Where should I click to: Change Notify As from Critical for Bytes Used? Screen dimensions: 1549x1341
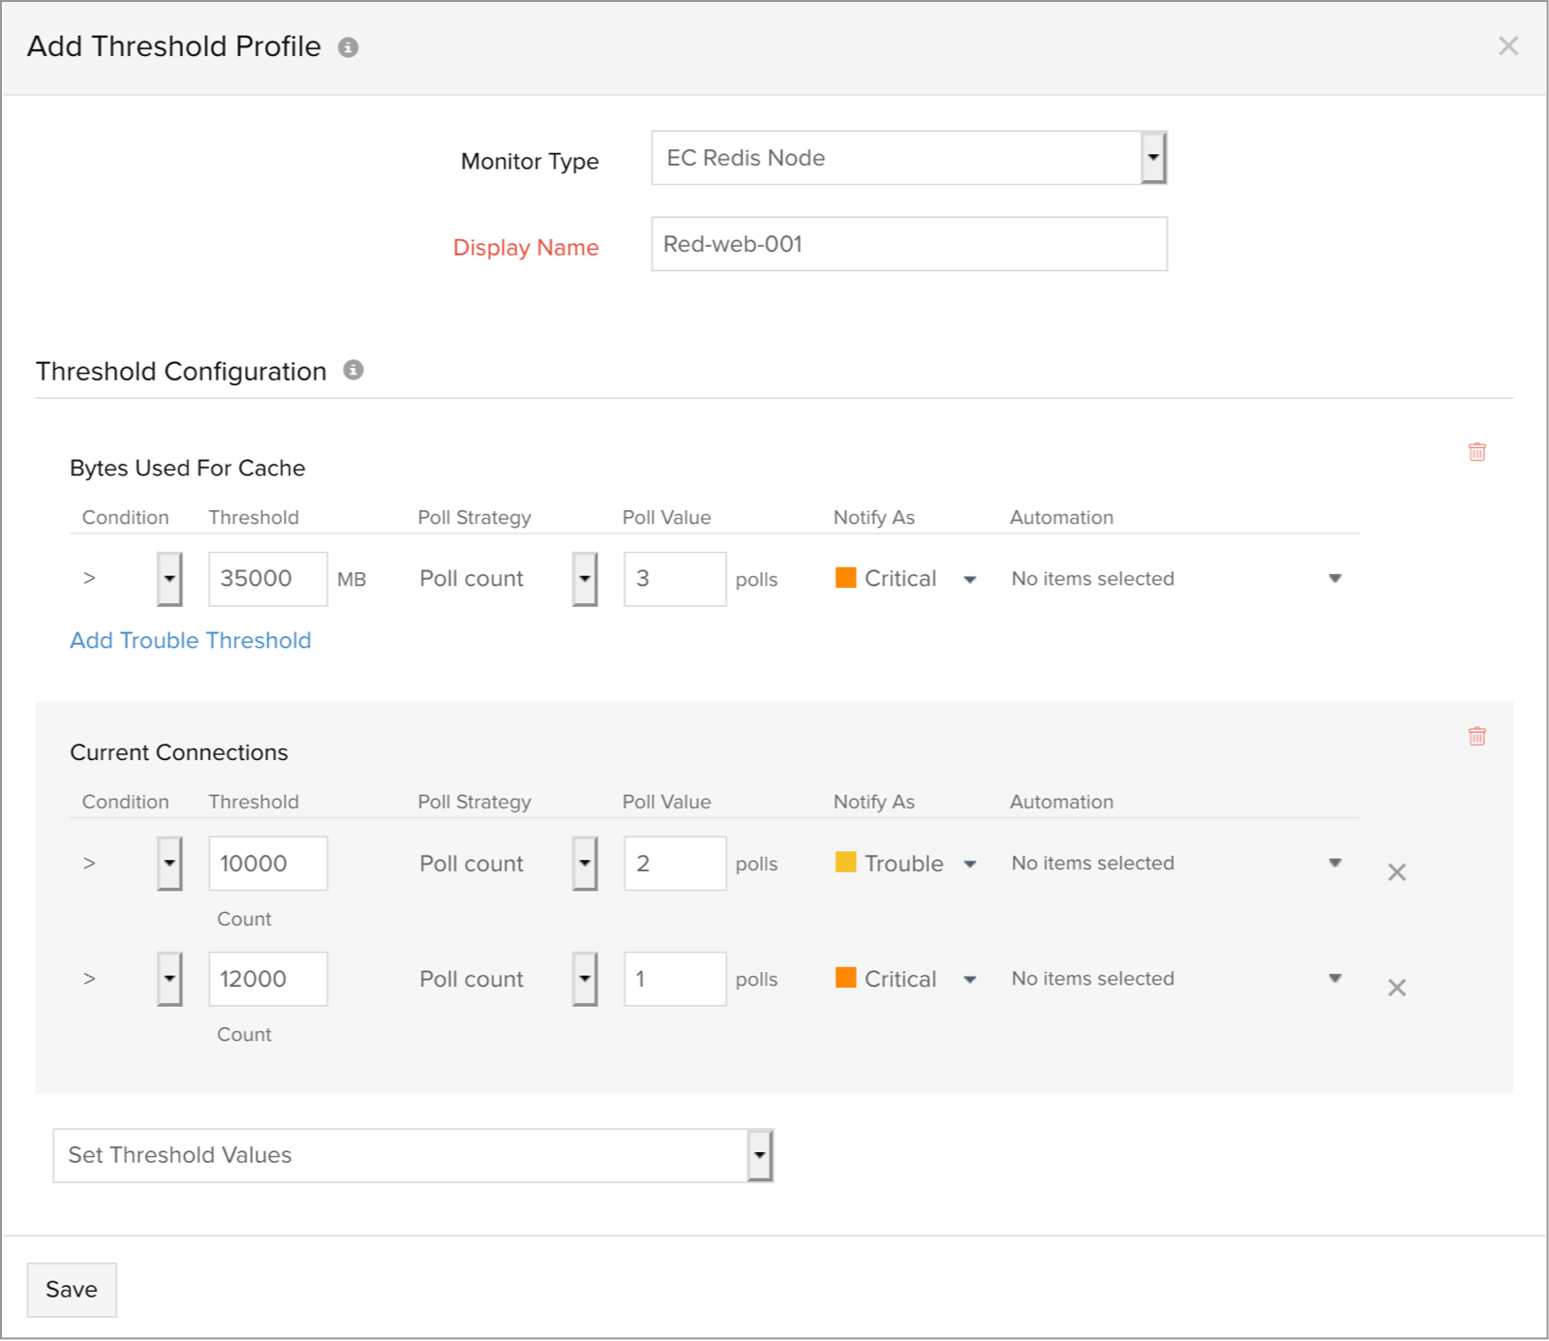[x=969, y=578]
